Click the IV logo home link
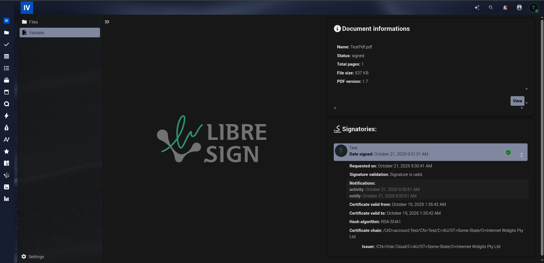This screenshot has width=544, height=263. pos(27,8)
